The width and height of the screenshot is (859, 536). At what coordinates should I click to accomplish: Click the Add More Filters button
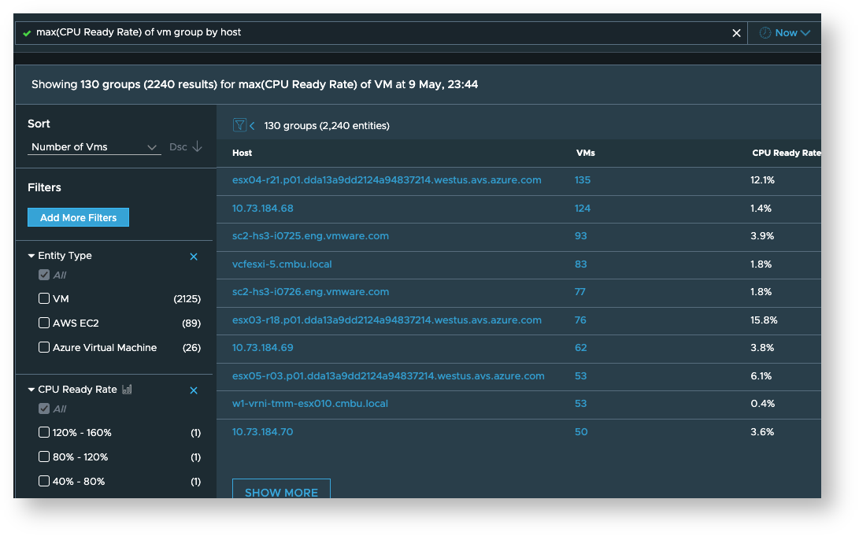coord(78,217)
